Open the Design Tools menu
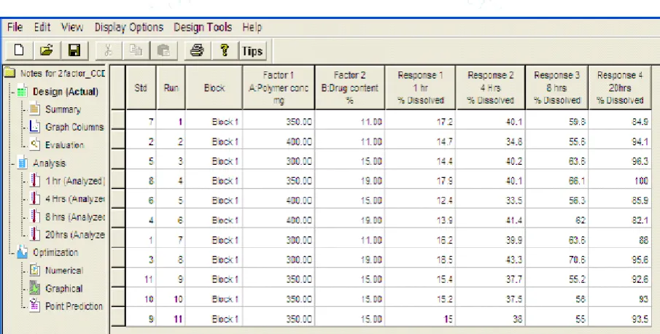 203,27
